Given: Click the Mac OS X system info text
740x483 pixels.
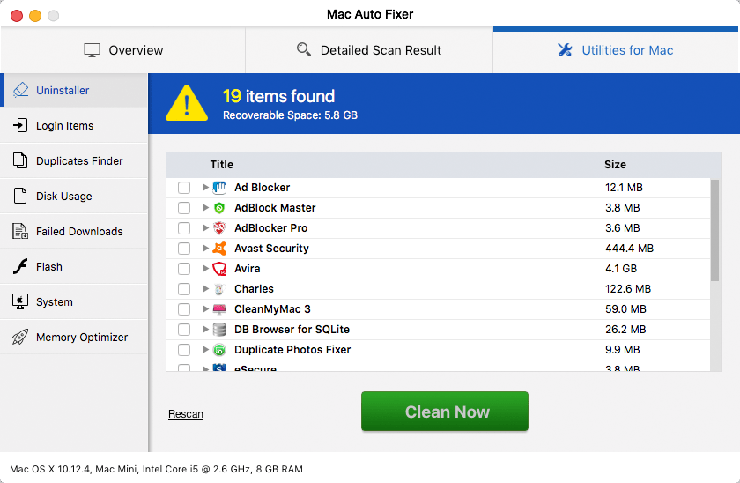Looking at the screenshot, I should coord(156,469).
